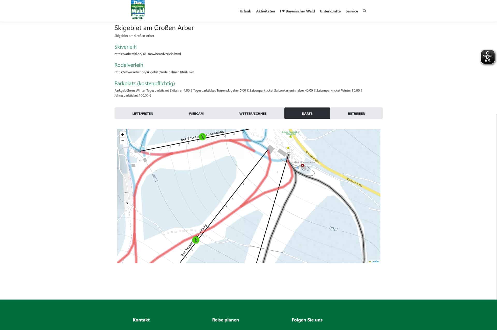Select the green Nordhang chairlift marker

pyautogui.click(x=196, y=240)
